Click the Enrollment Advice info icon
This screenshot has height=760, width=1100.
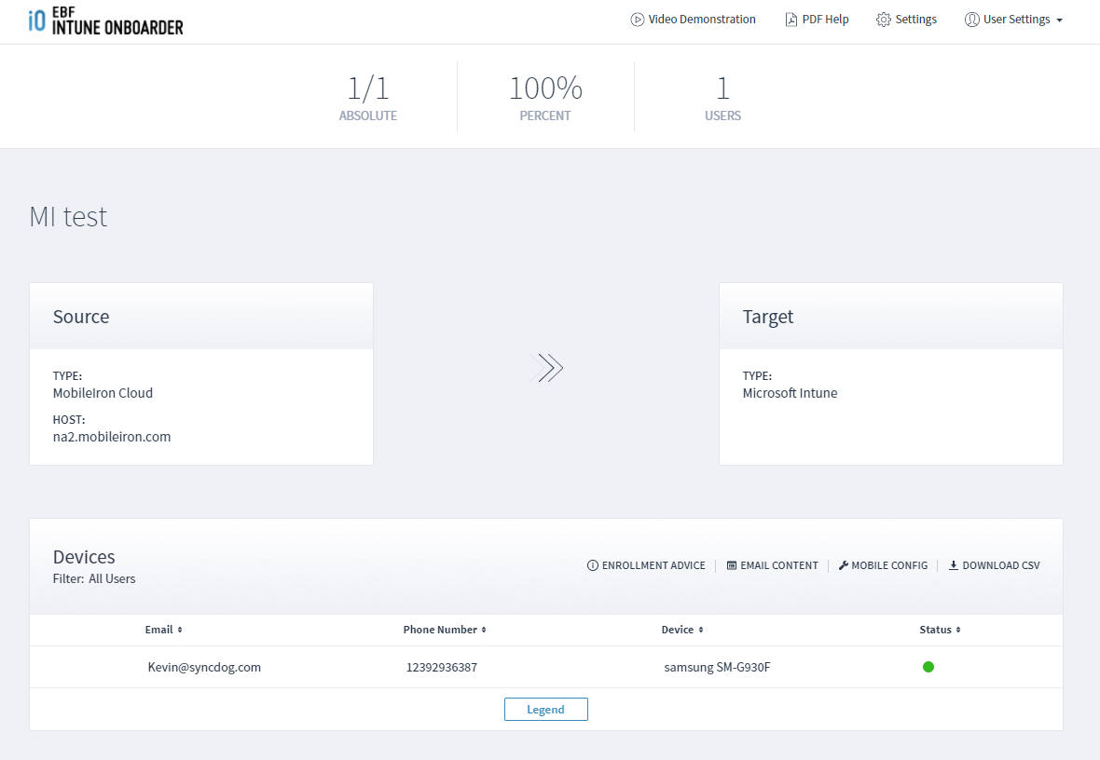pyautogui.click(x=593, y=565)
